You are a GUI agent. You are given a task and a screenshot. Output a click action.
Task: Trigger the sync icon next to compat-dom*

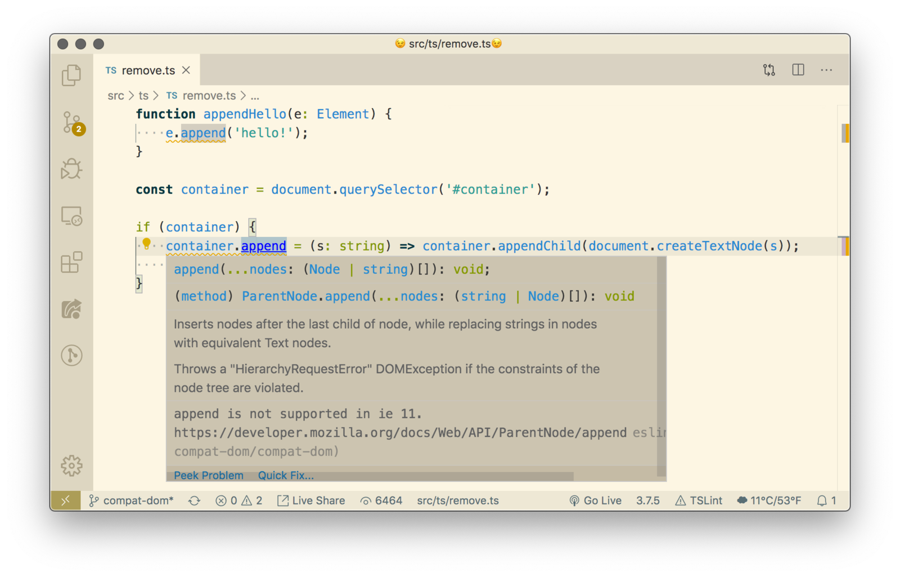[x=194, y=500]
